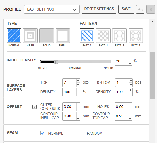Click the Save profile button
Image resolution: width=157 pixels, height=143 pixels.
coord(126,9)
